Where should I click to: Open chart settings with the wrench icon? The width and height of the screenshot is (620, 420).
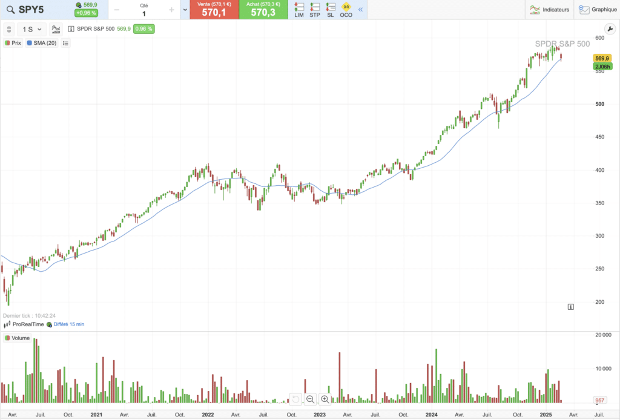click(610, 29)
